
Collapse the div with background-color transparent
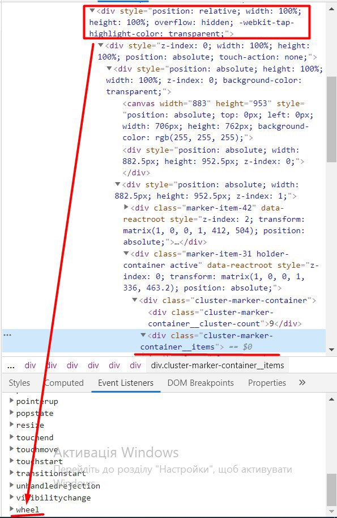click(109, 69)
